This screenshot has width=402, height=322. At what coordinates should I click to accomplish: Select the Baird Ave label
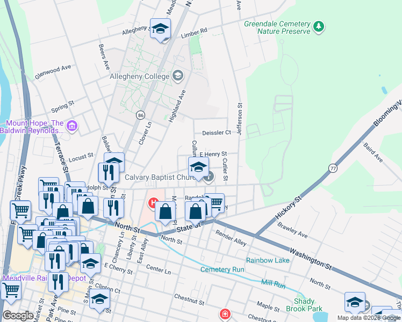point(373,152)
